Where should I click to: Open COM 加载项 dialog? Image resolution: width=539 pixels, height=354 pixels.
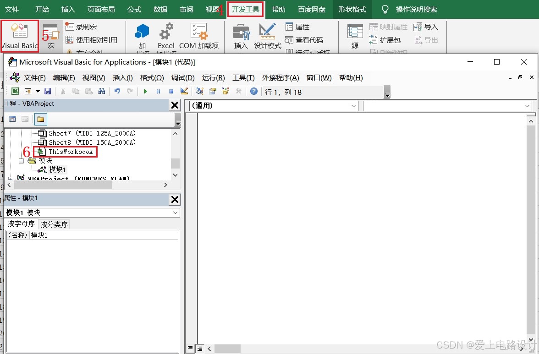pyautogui.click(x=199, y=36)
